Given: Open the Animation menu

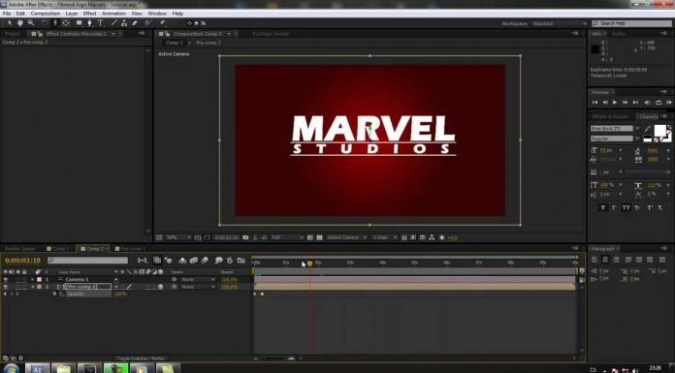Looking at the screenshot, I should coord(113,14).
